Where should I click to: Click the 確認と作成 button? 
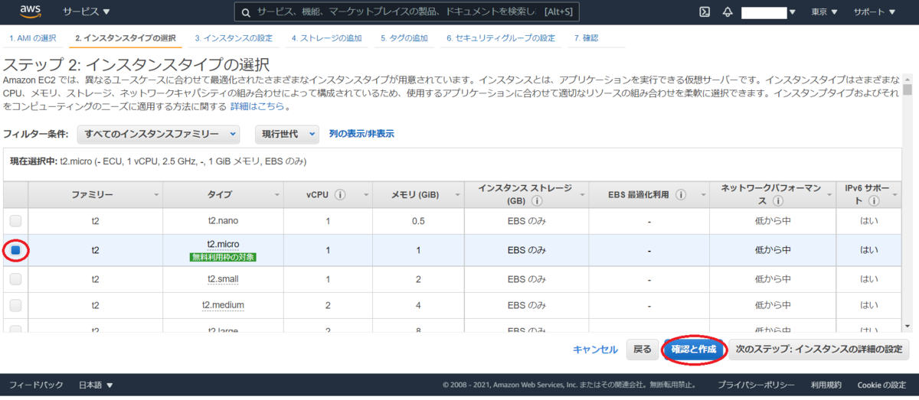click(x=694, y=350)
